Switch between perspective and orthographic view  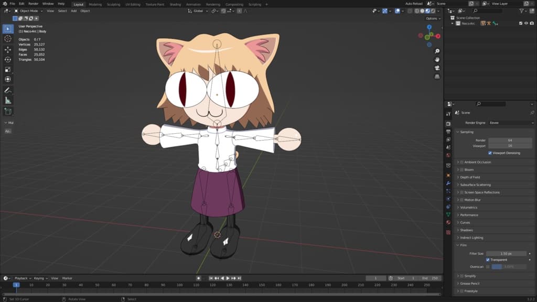[x=437, y=77]
